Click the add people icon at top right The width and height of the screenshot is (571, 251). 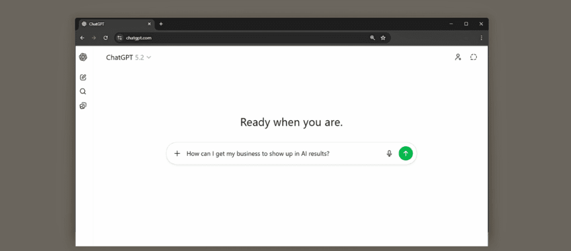coord(458,57)
